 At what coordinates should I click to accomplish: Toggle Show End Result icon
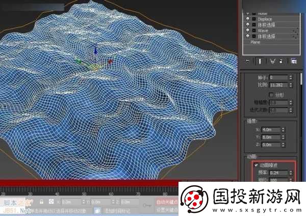point(260,61)
